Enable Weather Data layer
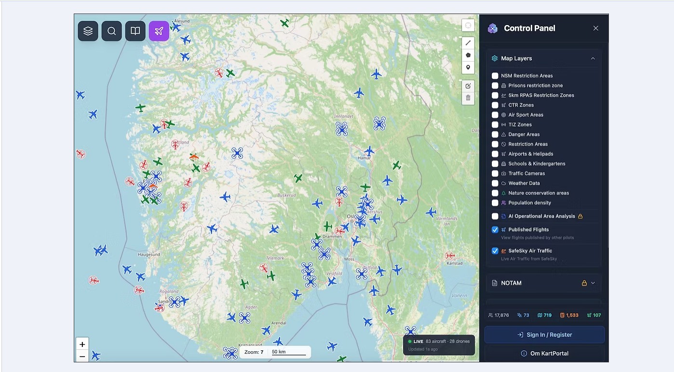Viewport: 674px width, 372px height. [x=495, y=183]
